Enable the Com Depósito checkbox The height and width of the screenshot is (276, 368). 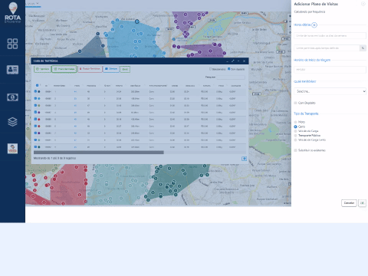[295, 103]
